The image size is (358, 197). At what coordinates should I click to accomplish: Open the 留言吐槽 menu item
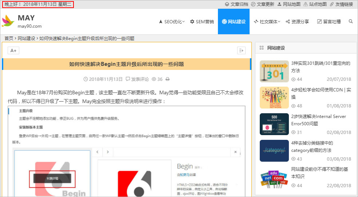tap(329, 21)
